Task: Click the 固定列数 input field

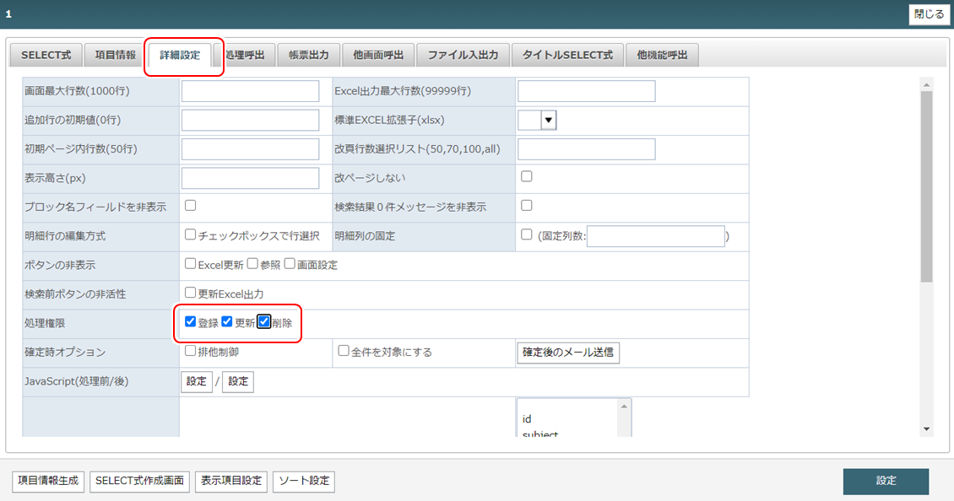Action: pos(656,236)
